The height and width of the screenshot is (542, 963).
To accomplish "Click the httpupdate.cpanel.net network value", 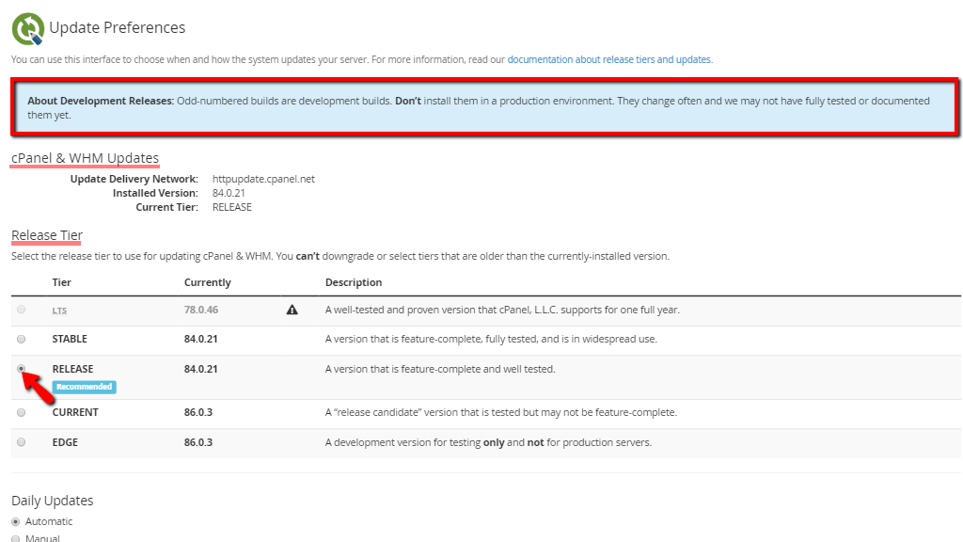I will (263, 179).
